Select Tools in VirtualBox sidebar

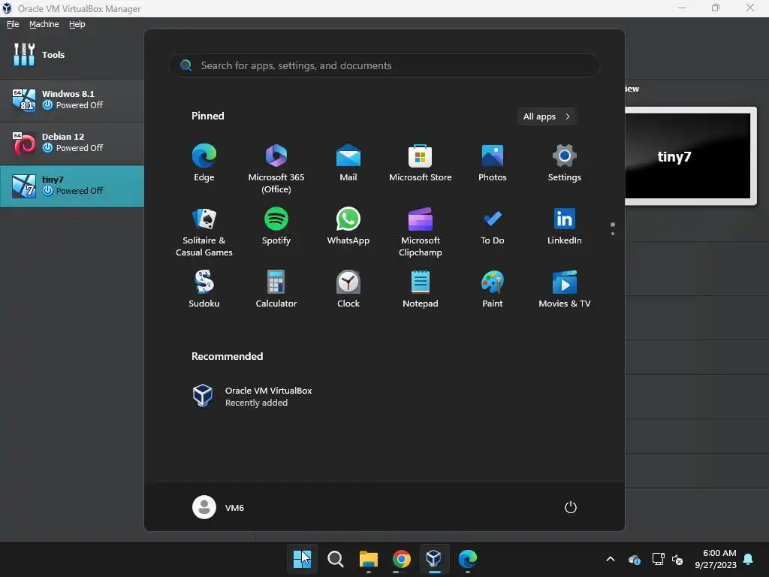pyautogui.click(x=71, y=54)
